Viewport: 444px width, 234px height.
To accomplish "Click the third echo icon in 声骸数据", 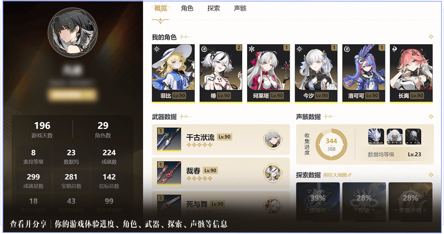I will [413, 137].
